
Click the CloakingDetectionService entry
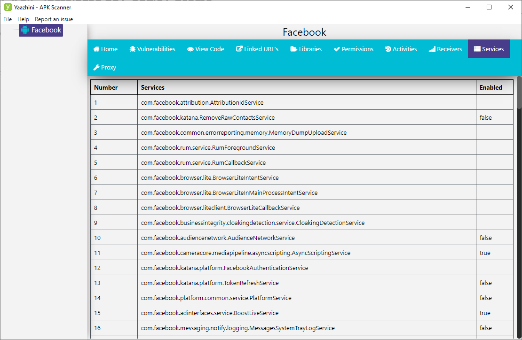253,223
